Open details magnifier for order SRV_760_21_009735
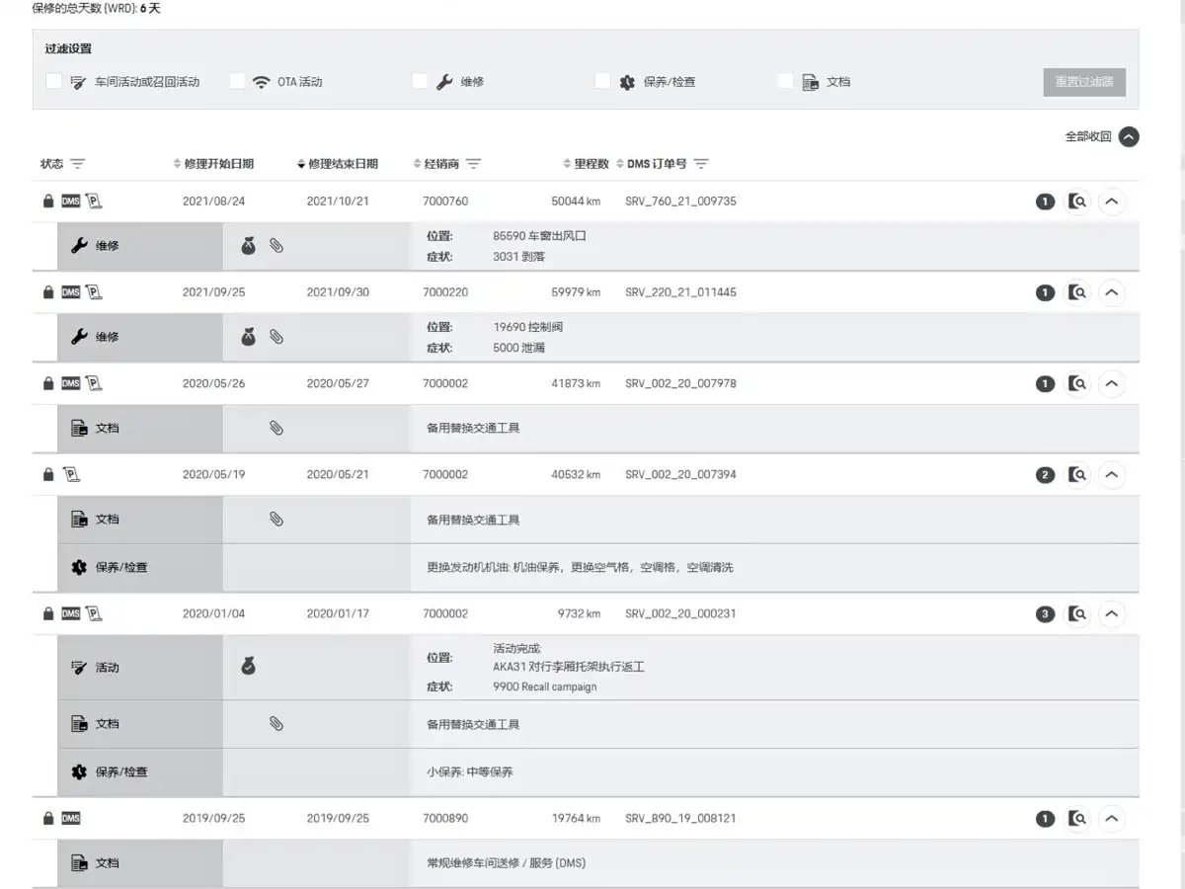 pos(1077,202)
